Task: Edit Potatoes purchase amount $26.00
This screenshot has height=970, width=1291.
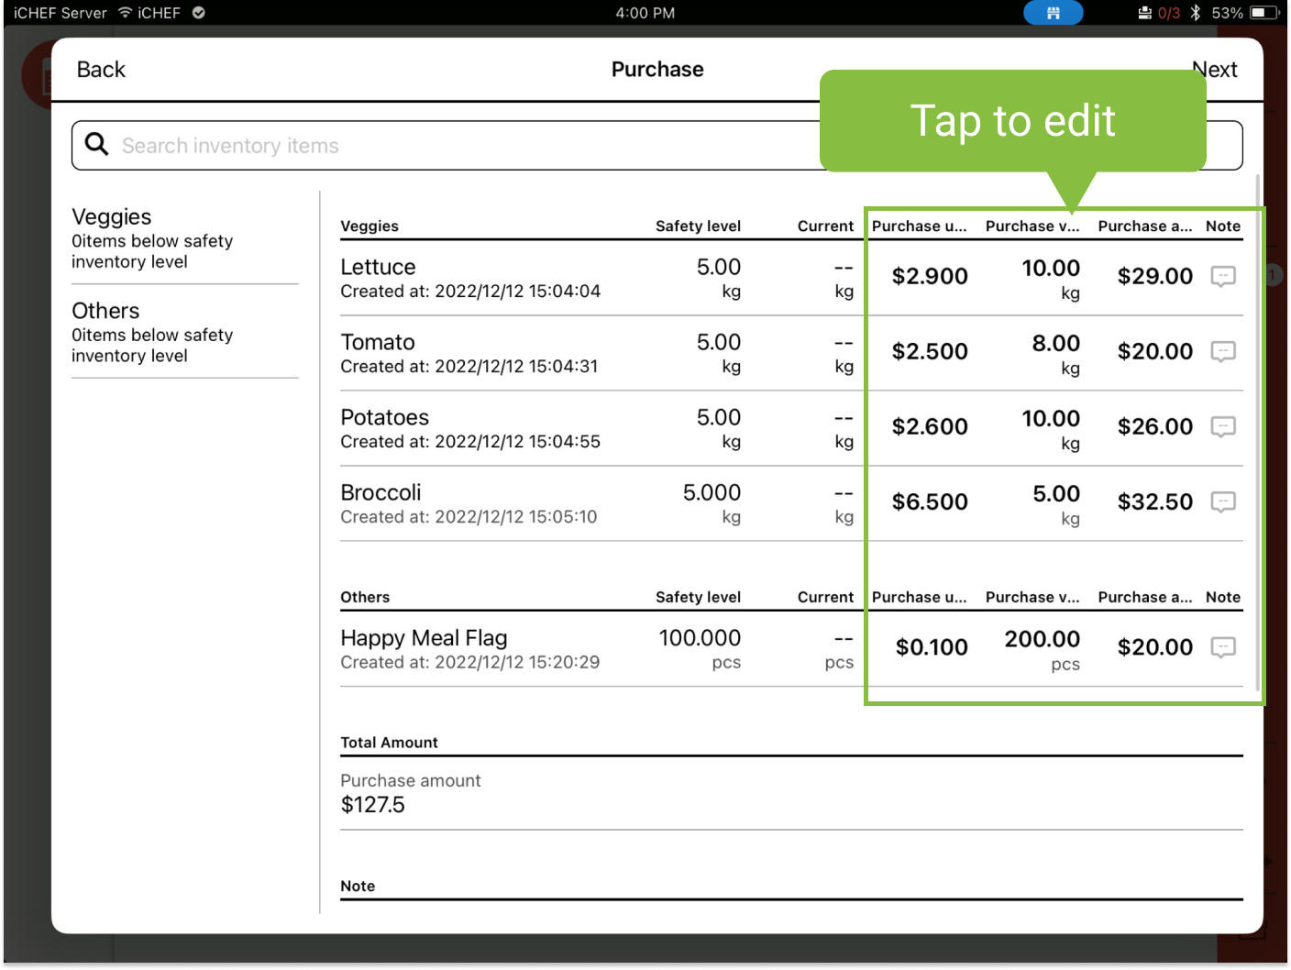Action: [x=1154, y=426]
